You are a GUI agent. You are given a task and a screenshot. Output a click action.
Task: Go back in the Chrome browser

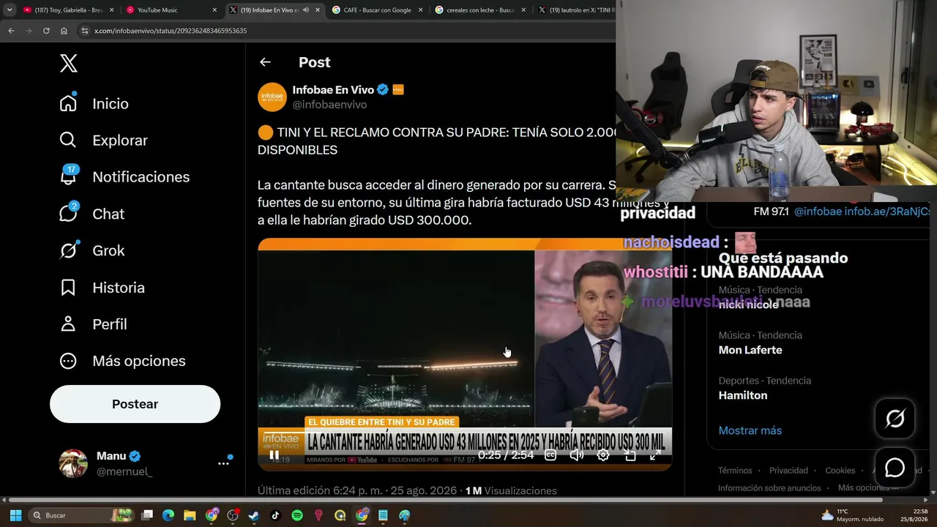tap(11, 31)
